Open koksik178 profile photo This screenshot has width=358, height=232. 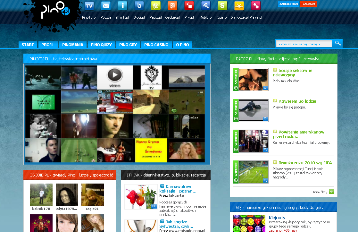41,195
